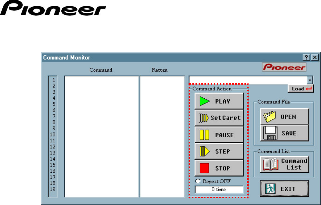The width and height of the screenshot is (321, 205).
Task: Select line number 1 in the row list
Action: (x=54, y=80)
